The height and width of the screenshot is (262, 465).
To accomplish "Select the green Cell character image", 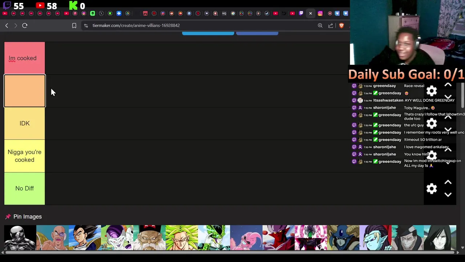I will 214,238.
